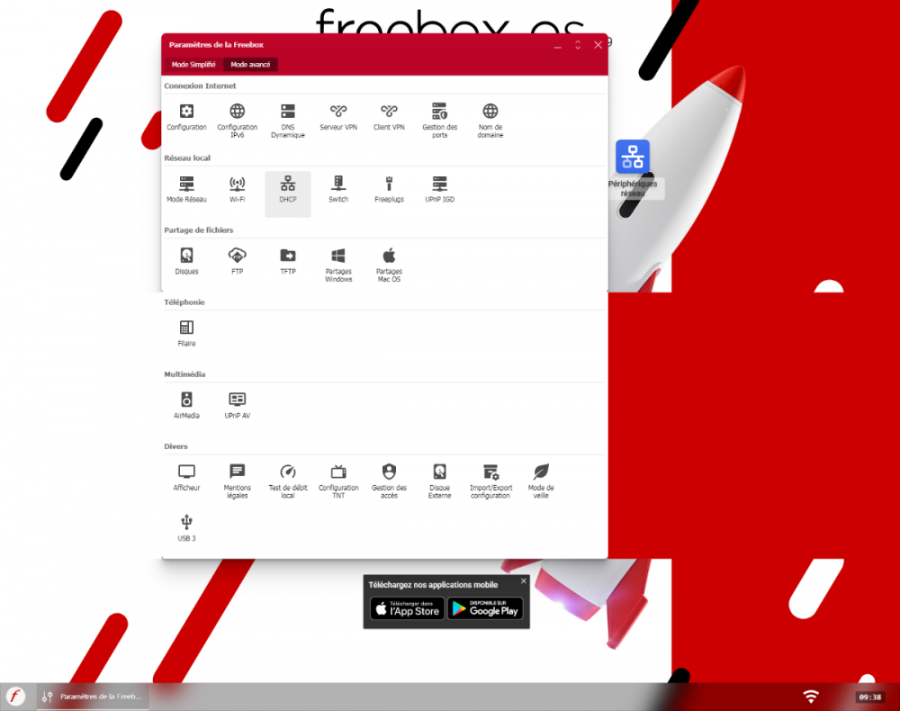The height and width of the screenshot is (711, 900).
Task: Open the AirMedia settings
Action: click(x=186, y=404)
